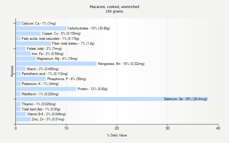Click the x-axis tick label 40
Screen dimensions: 229x143
(218, 128)
